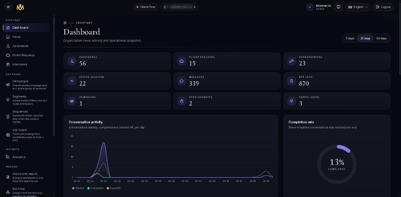Click the Open Handoffs hand icon
The image size is (401, 197).
click(182, 101)
